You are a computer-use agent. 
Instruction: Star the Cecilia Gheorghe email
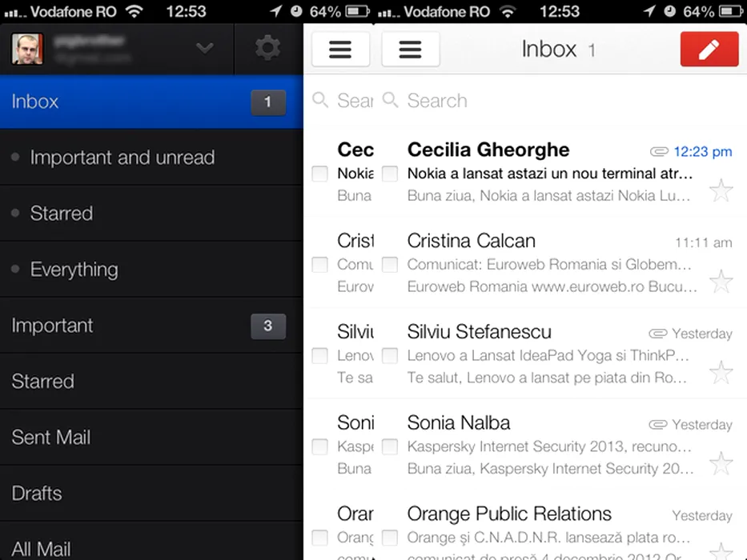(721, 190)
